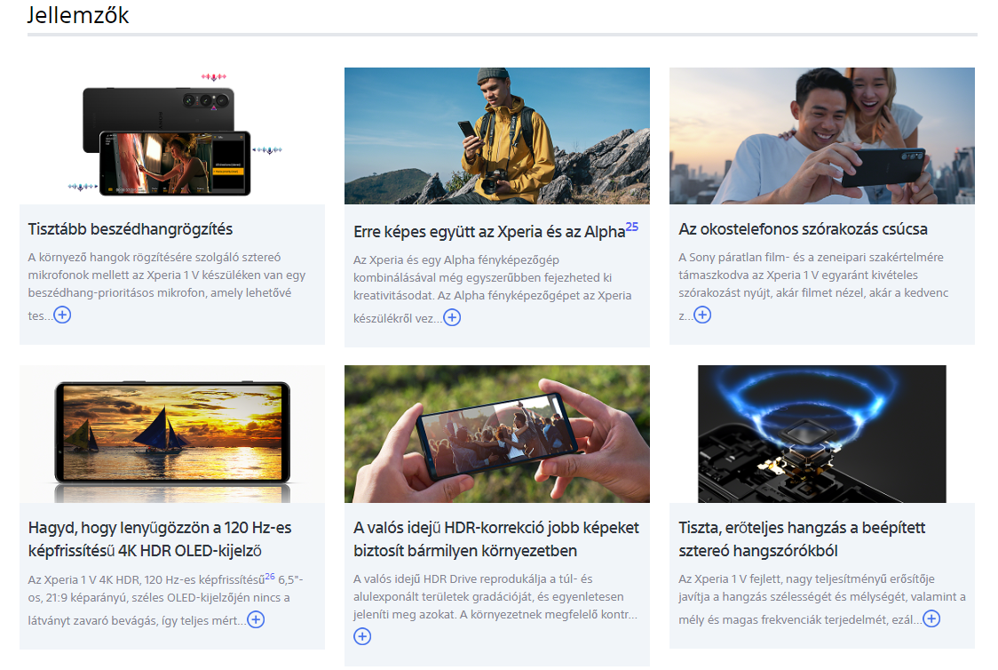Expand the Xperia és Alpha description plus icon

(x=452, y=317)
